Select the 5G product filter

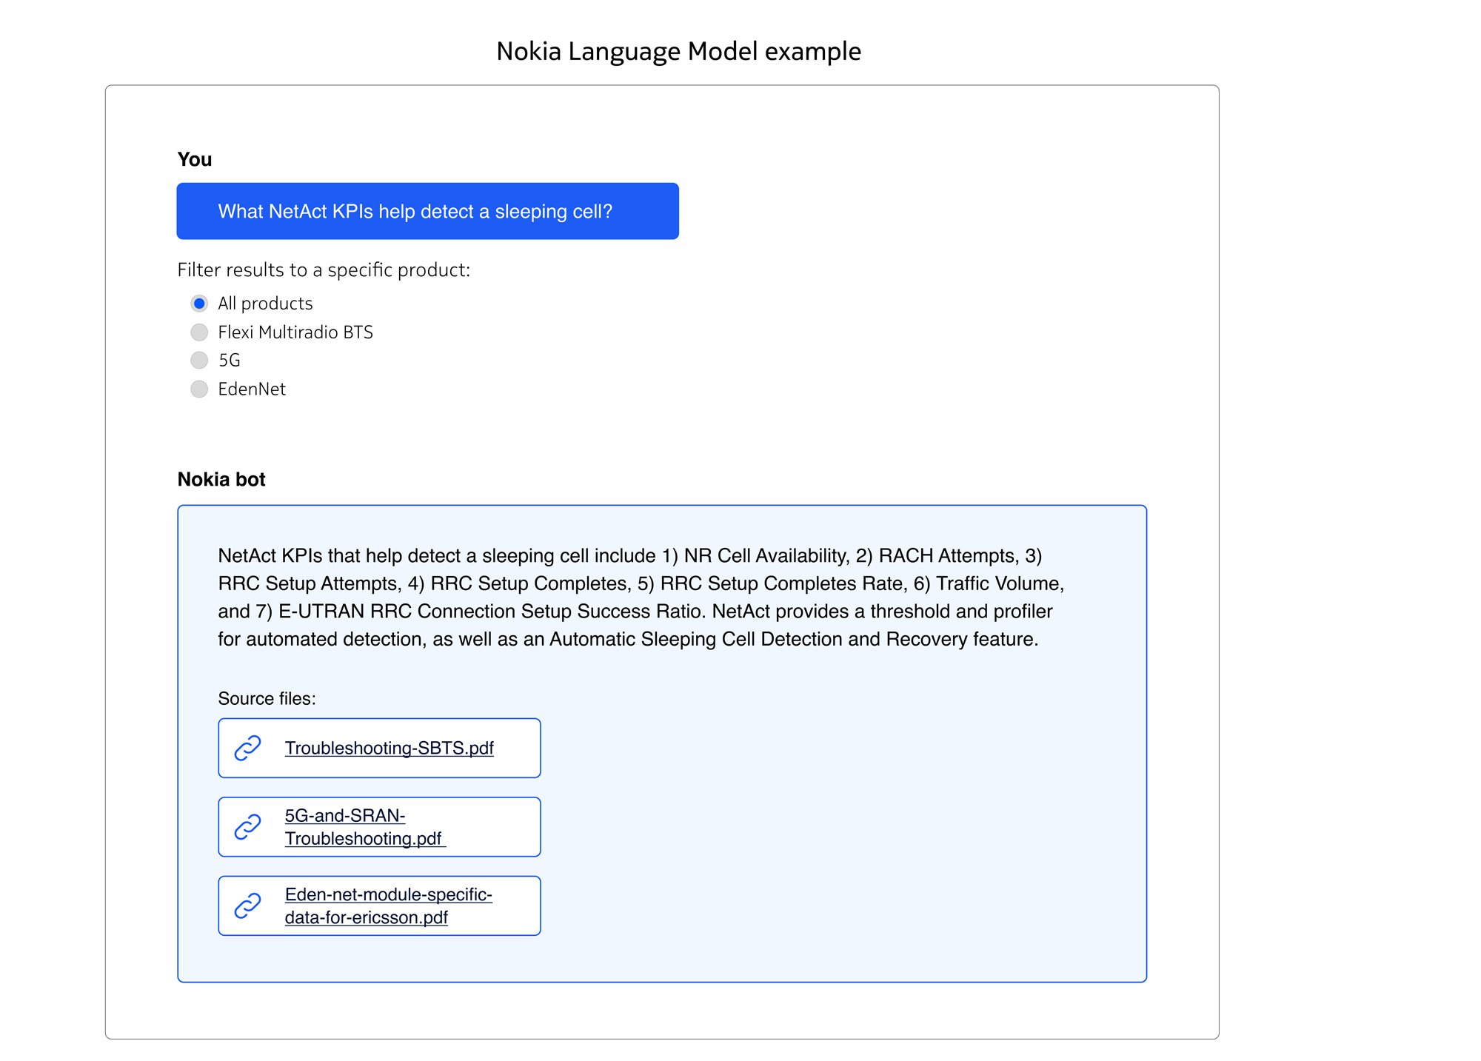point(199,361)
